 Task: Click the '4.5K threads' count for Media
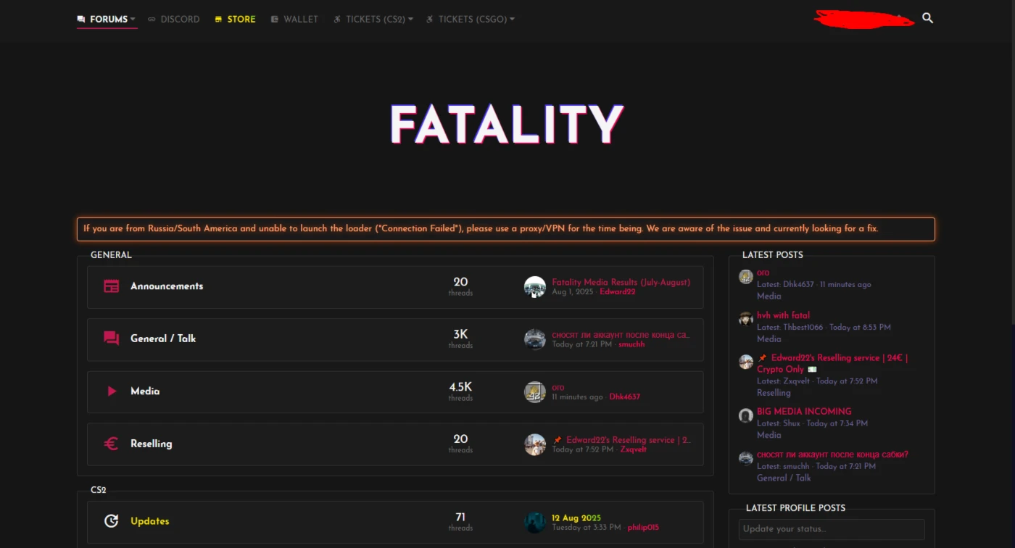click(460, 391)
